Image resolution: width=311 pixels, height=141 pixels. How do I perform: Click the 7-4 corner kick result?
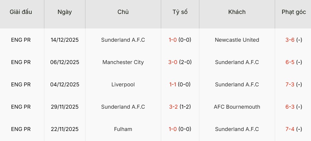point(290,129)
